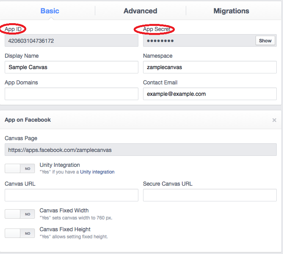Open the Advanced tab
Viewport: 283px width, 254px height.
[x=140, y=11]
